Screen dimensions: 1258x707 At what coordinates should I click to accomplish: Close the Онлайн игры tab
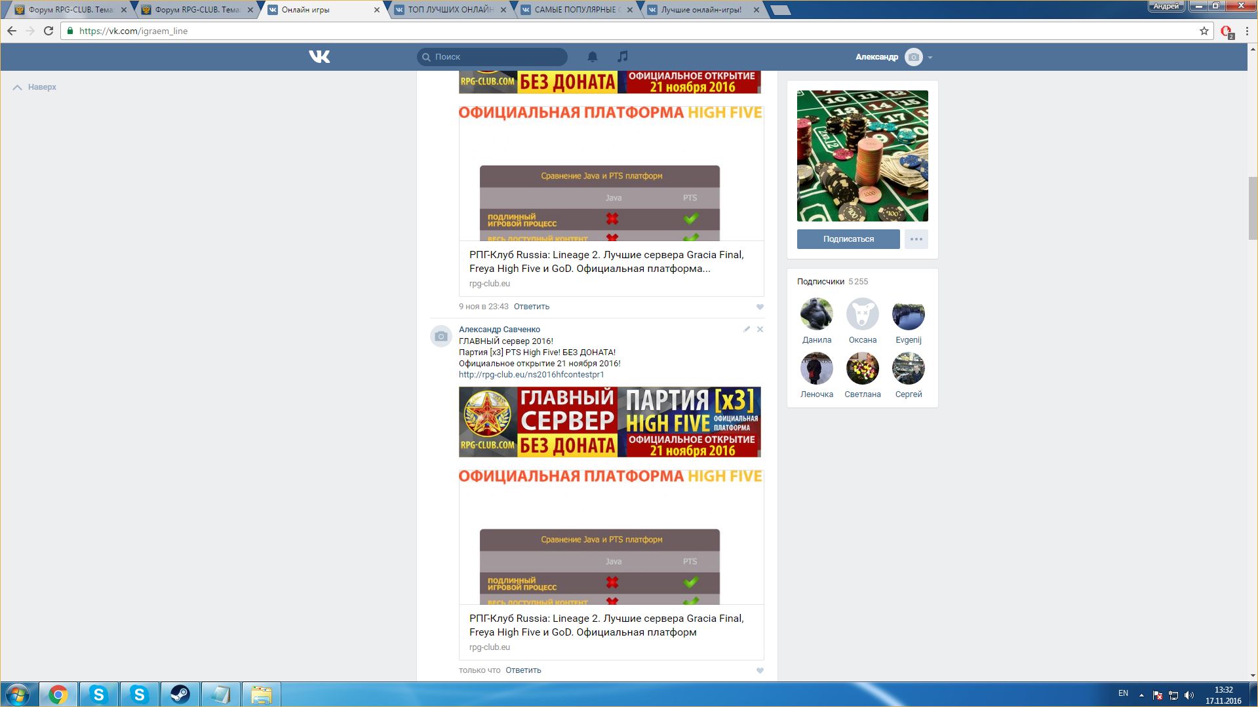[x=377, y=10]
